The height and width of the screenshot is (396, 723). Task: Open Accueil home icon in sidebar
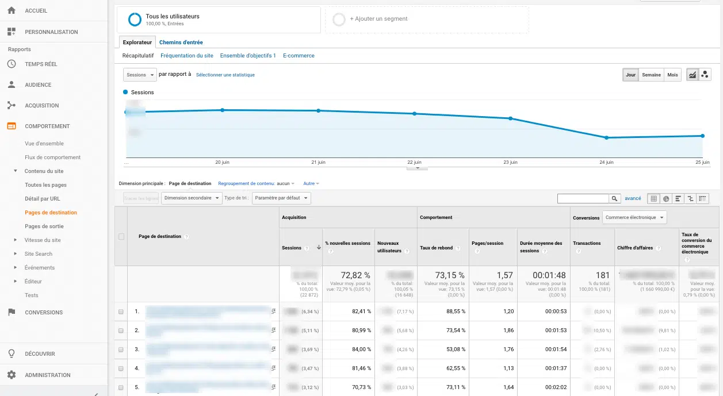[x=12, y=11]
